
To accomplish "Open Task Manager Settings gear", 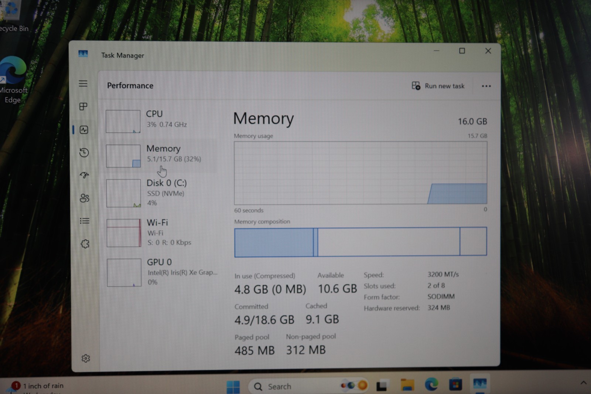I will coord(86,358).
